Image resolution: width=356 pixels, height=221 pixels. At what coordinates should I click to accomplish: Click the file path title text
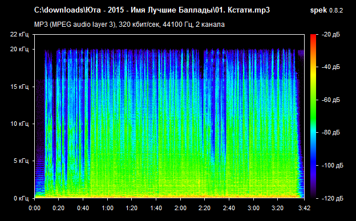[152, 10]
